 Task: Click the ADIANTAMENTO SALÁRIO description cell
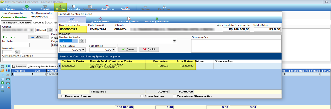pyautogui.click(x=117, y=66)
